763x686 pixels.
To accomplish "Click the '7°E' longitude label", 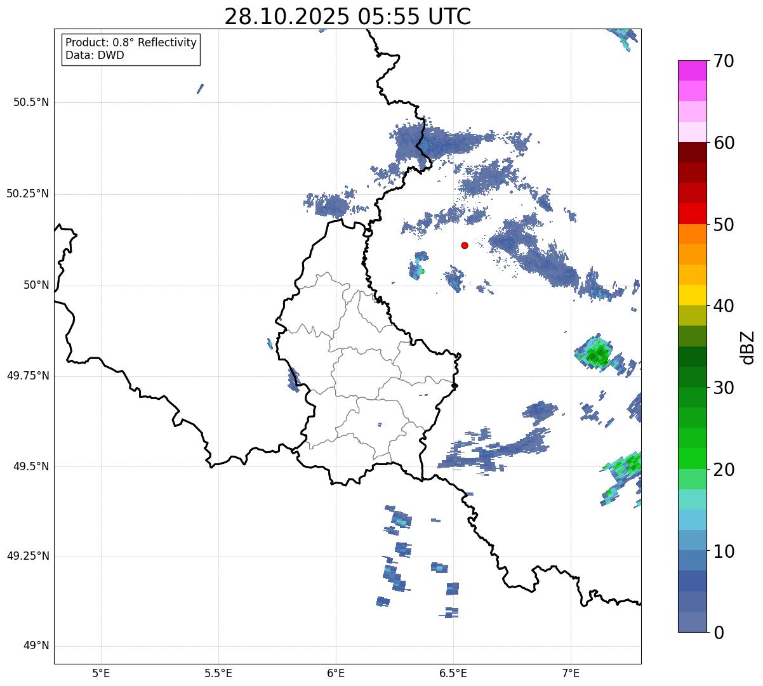I will (x=571, y=673).
